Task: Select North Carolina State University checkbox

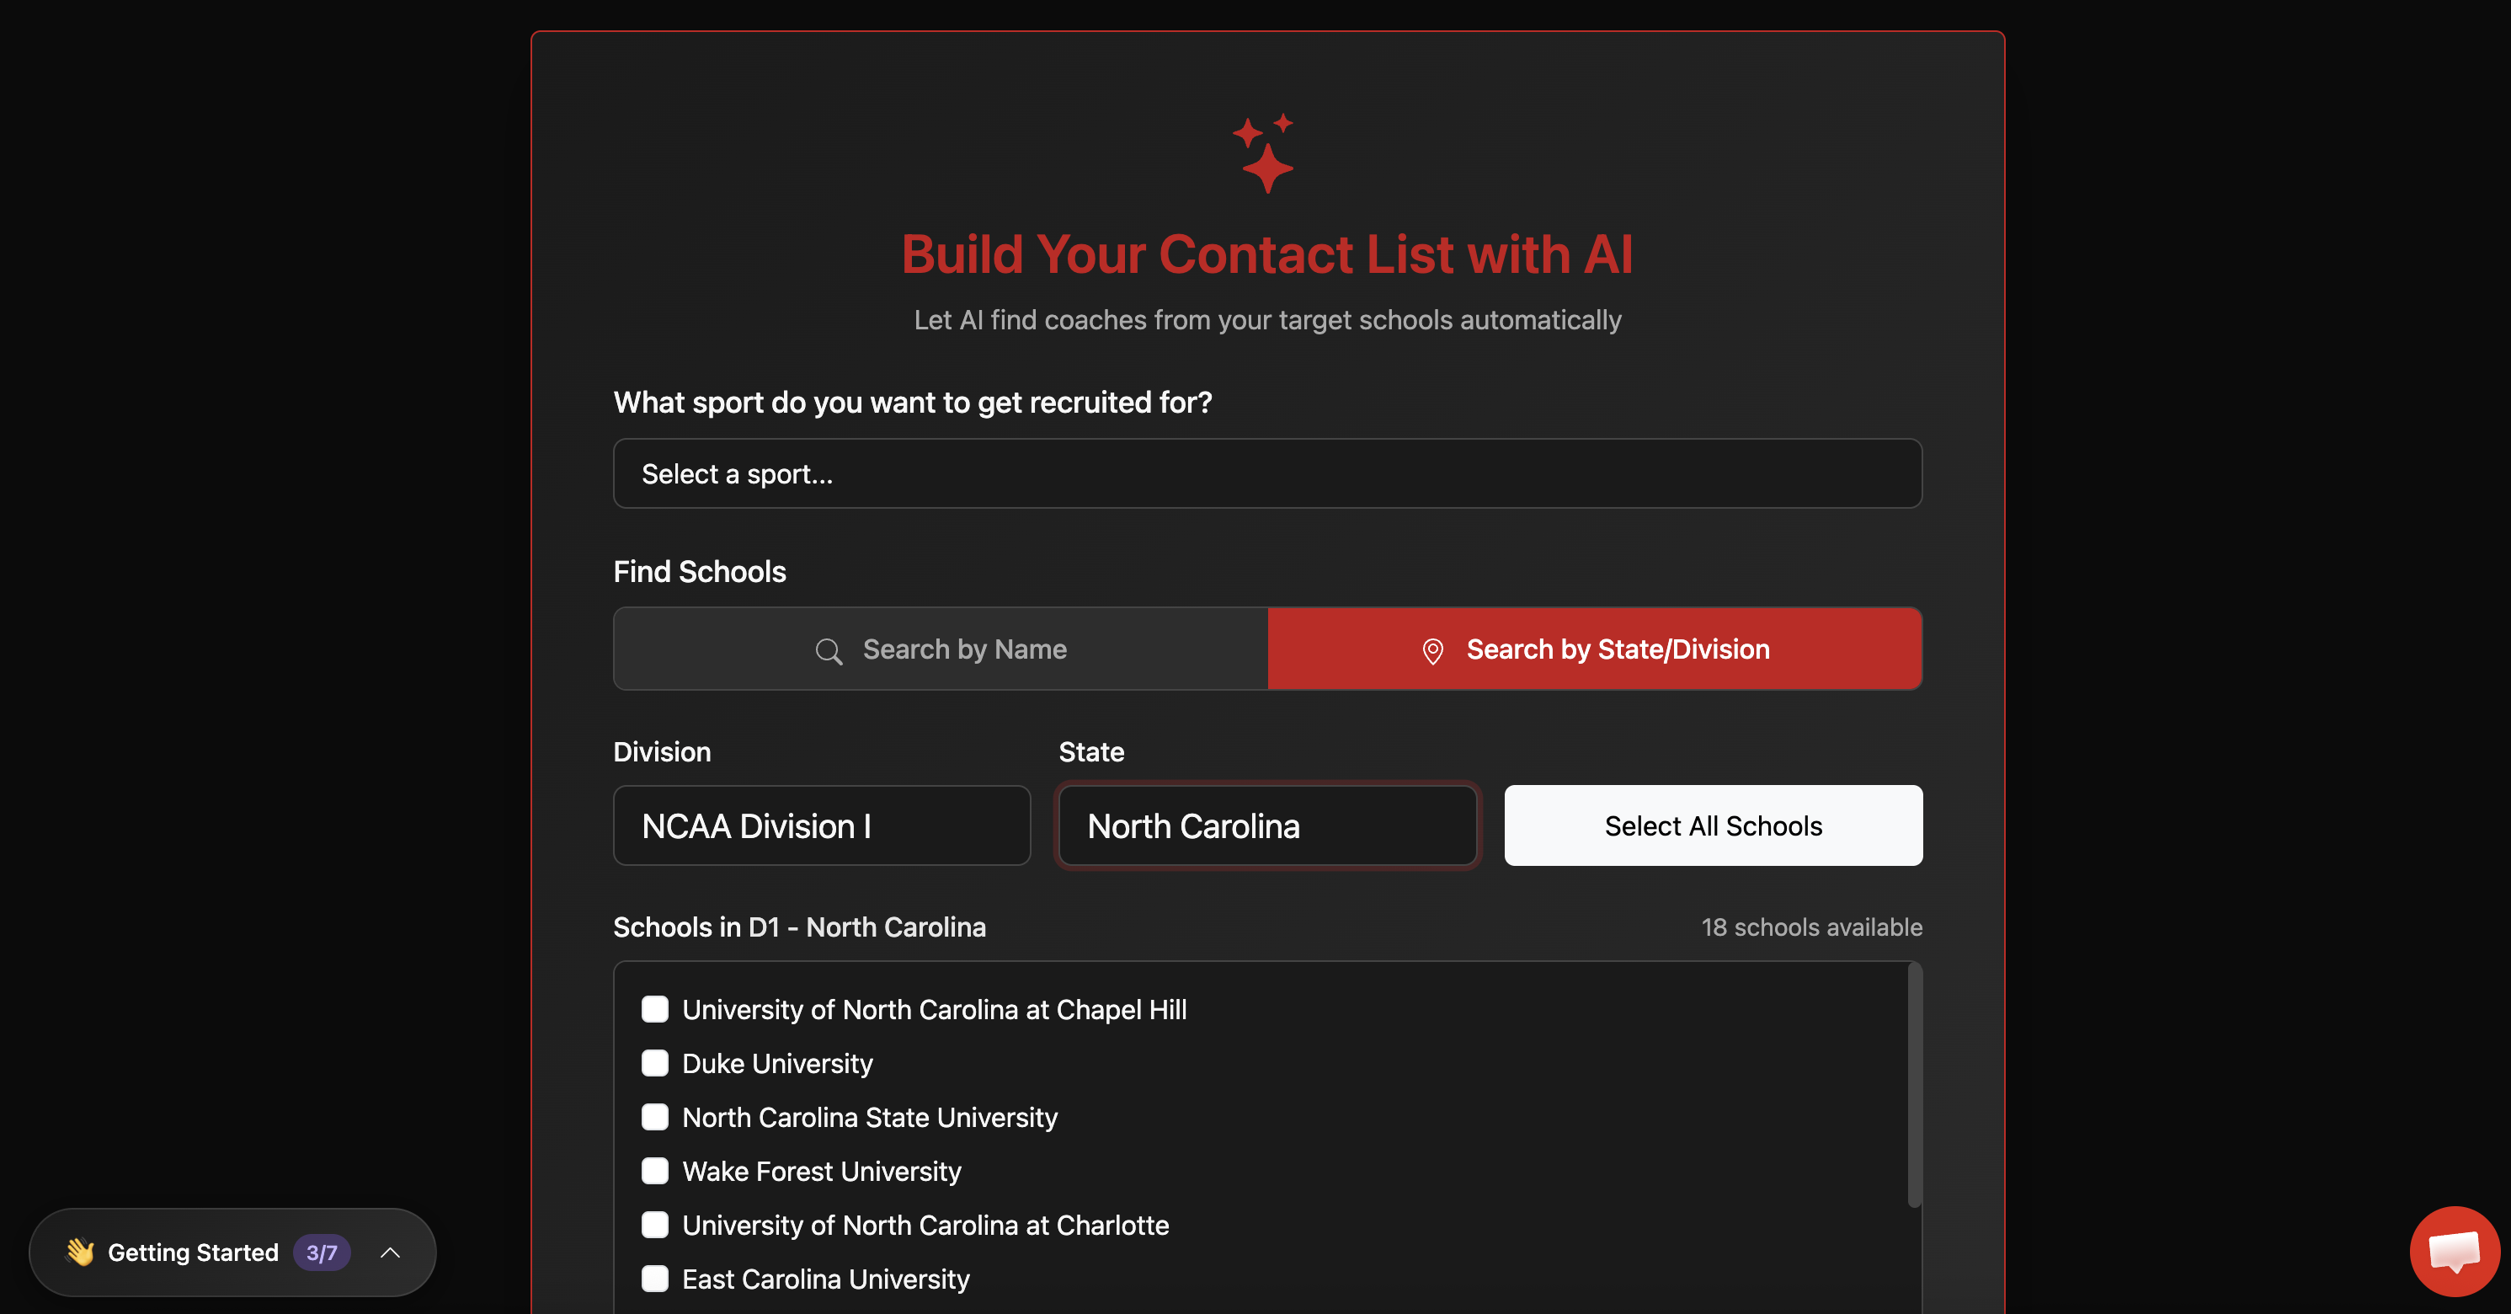Action: tap(655, 1117)
